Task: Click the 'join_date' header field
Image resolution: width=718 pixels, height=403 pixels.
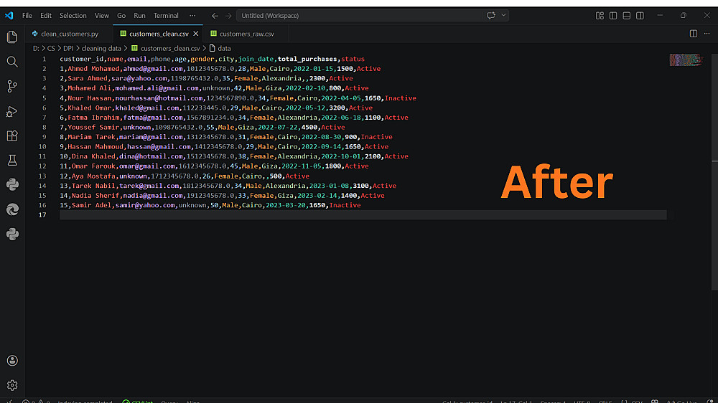Action: [x=256, y=59]
